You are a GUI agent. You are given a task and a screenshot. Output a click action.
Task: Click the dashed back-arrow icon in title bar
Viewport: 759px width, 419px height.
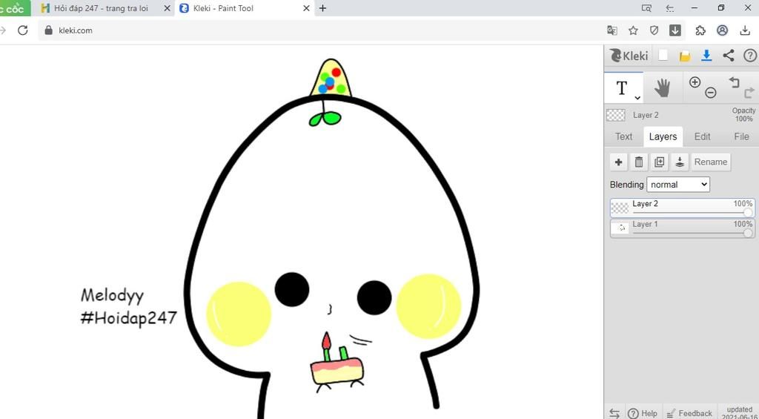point(670,8)
